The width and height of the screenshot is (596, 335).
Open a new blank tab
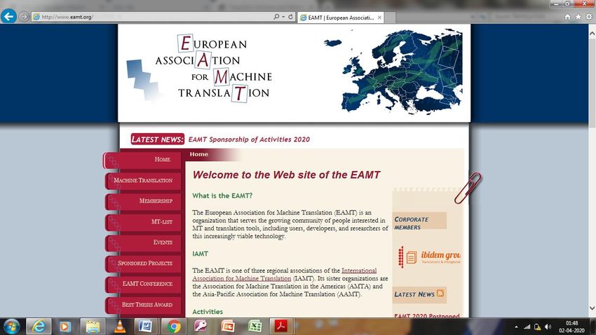390,18
